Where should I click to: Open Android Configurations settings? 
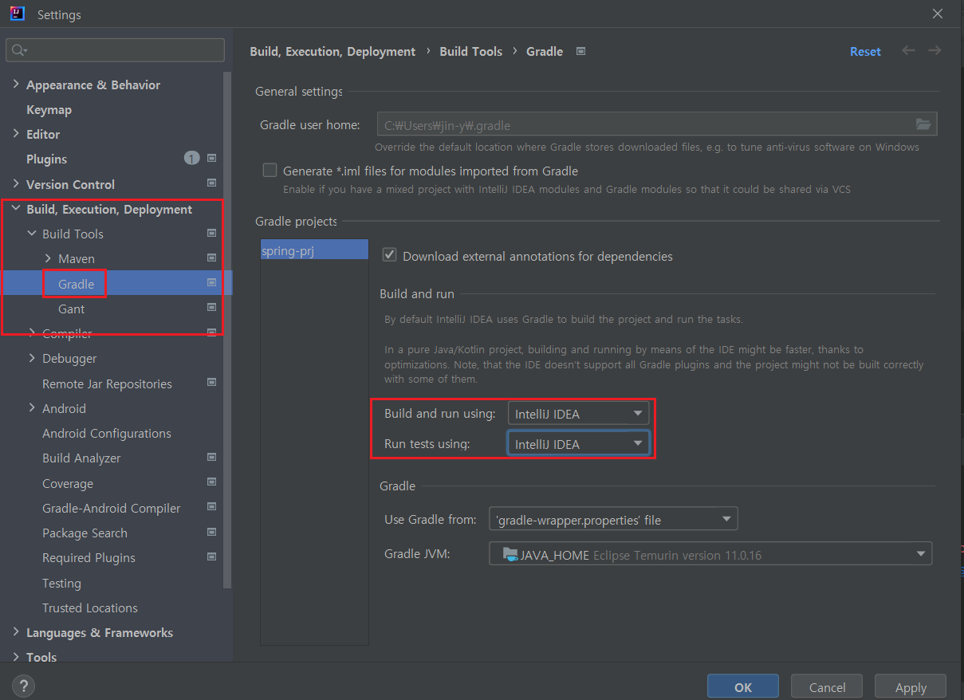[x=107, y=433]
